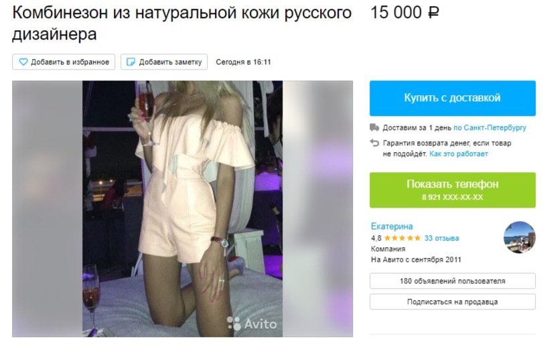Image resolution: width=543 pixels, height=345 pixels.
Task: Add the listing to favorites (Добавить в избранное)
Action: [64, 62]
